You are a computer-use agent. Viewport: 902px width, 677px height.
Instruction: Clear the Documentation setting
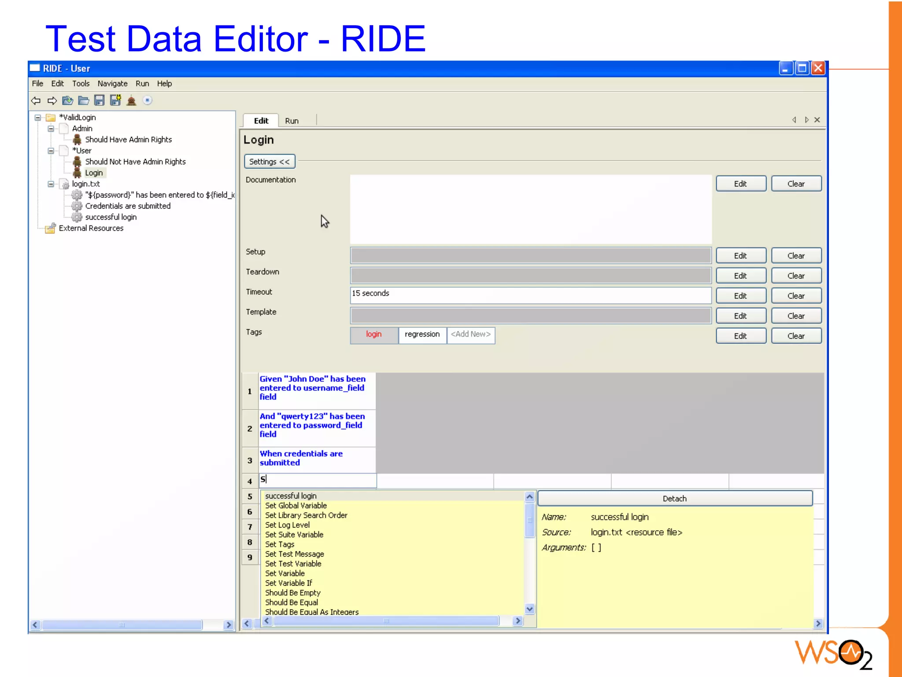click(796, 184)
